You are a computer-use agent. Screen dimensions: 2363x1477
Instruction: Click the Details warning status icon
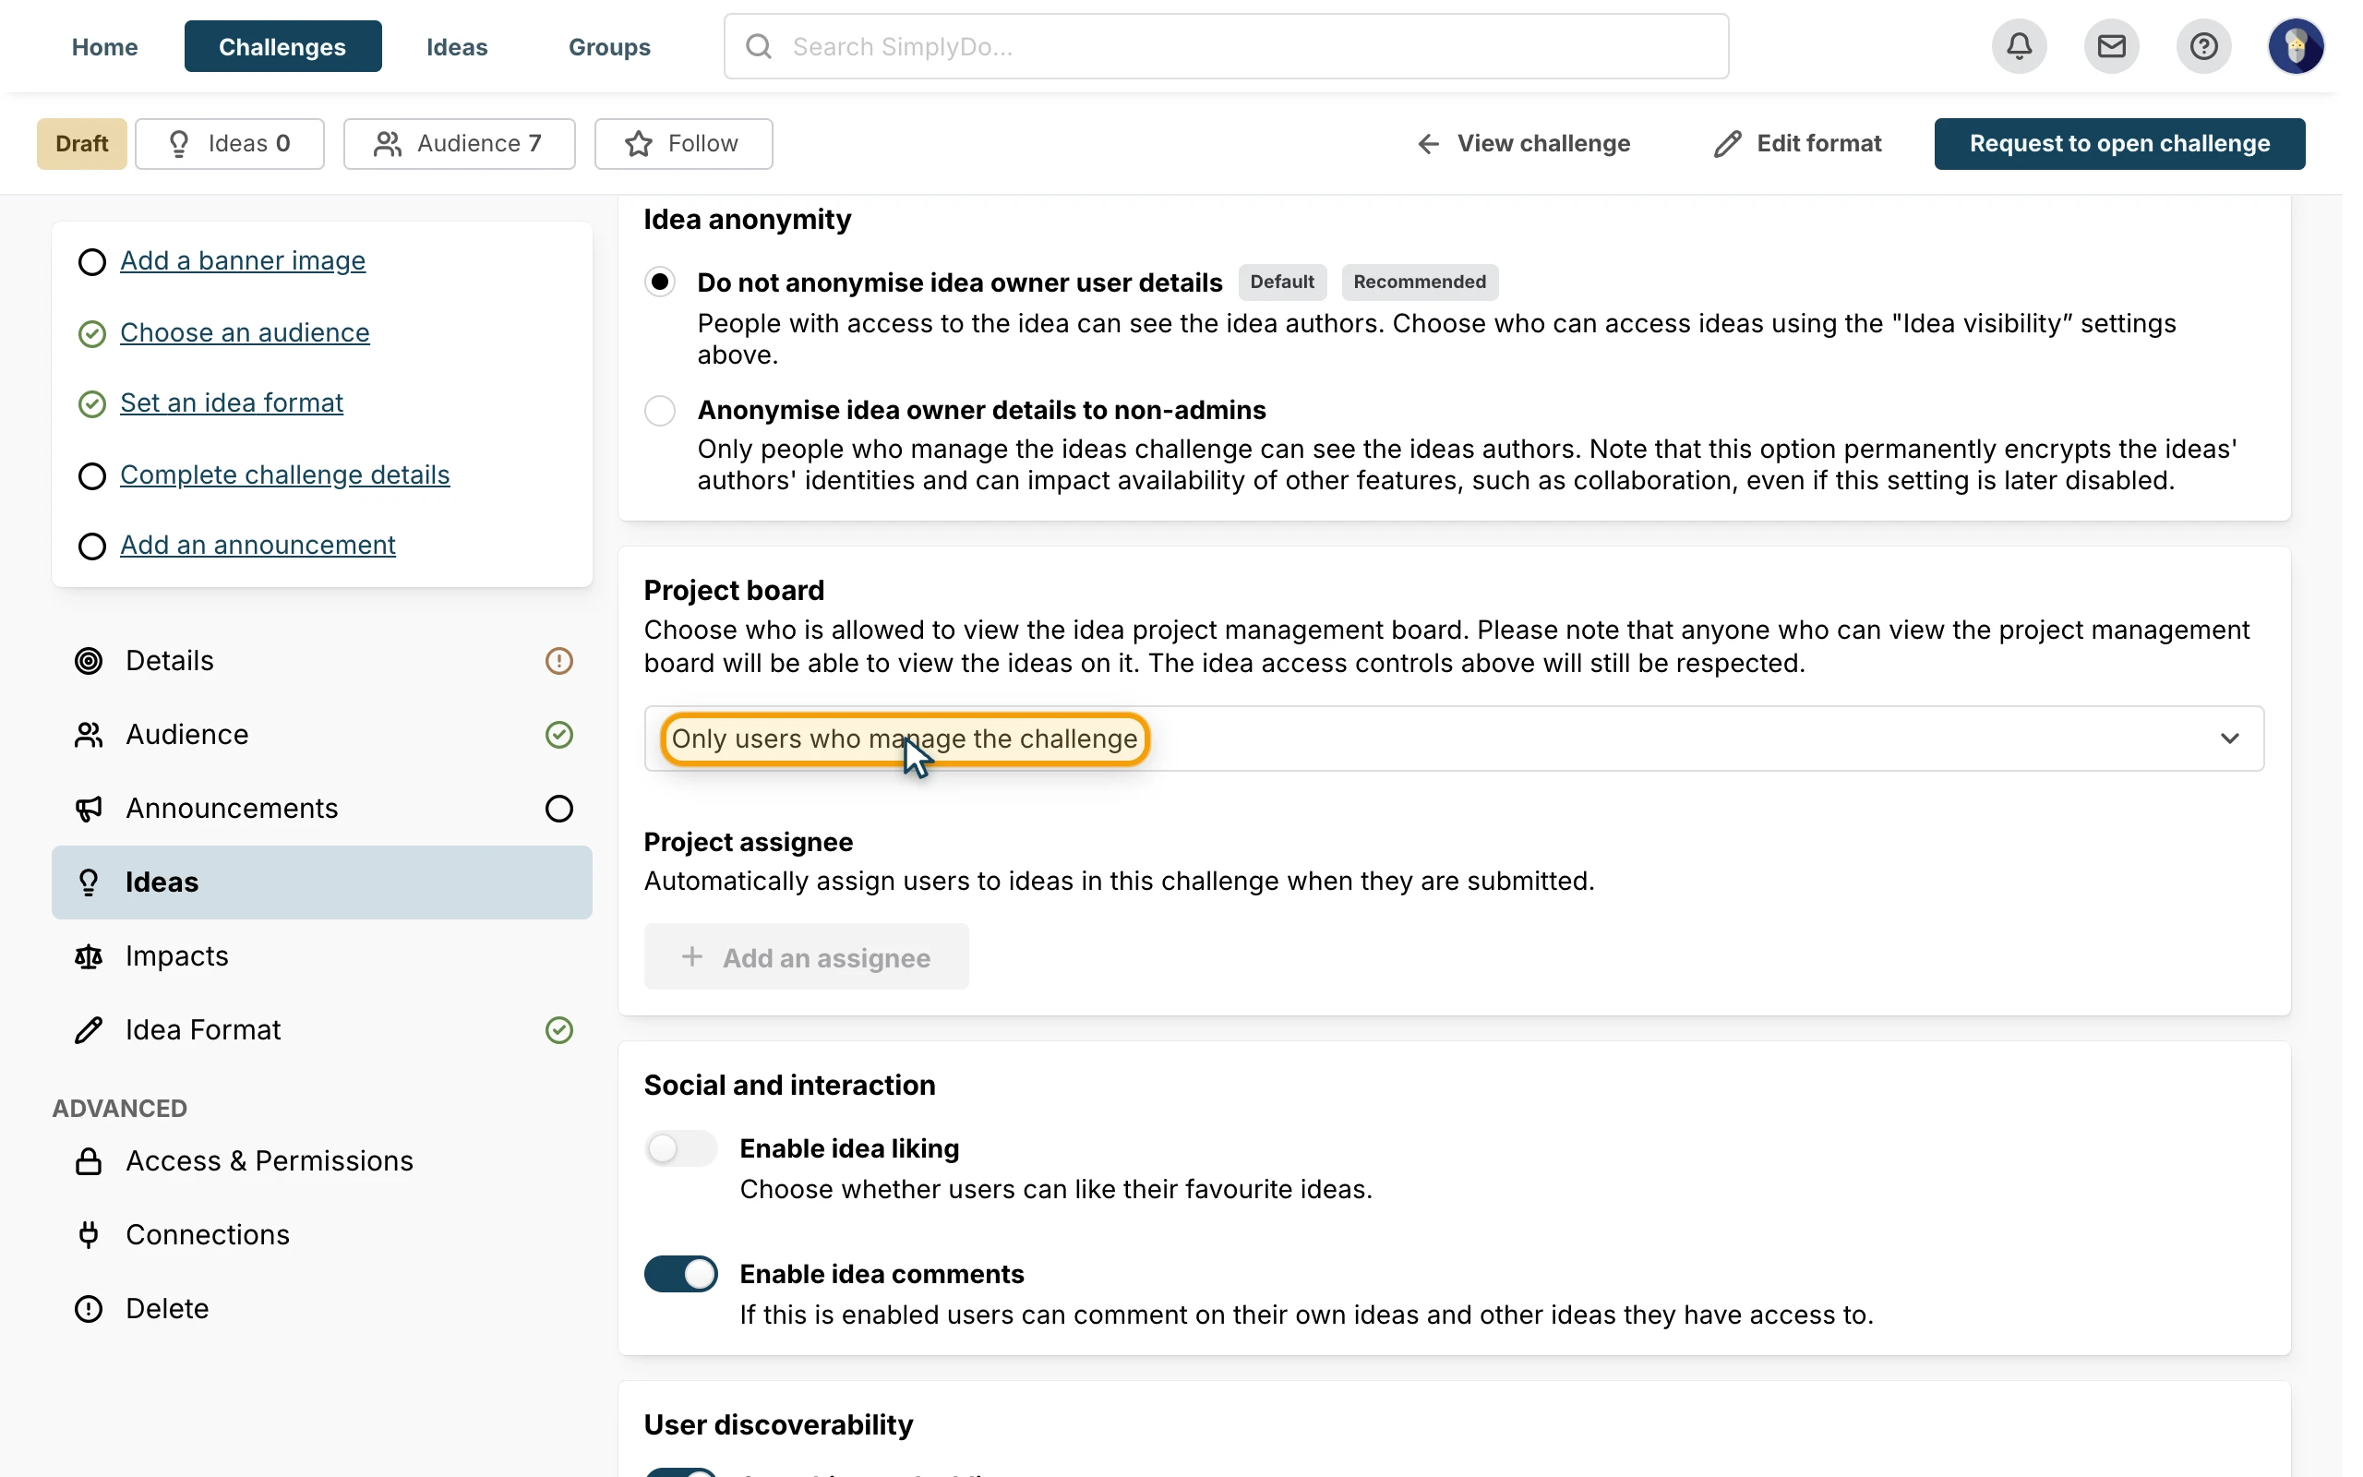click(558, 661)
